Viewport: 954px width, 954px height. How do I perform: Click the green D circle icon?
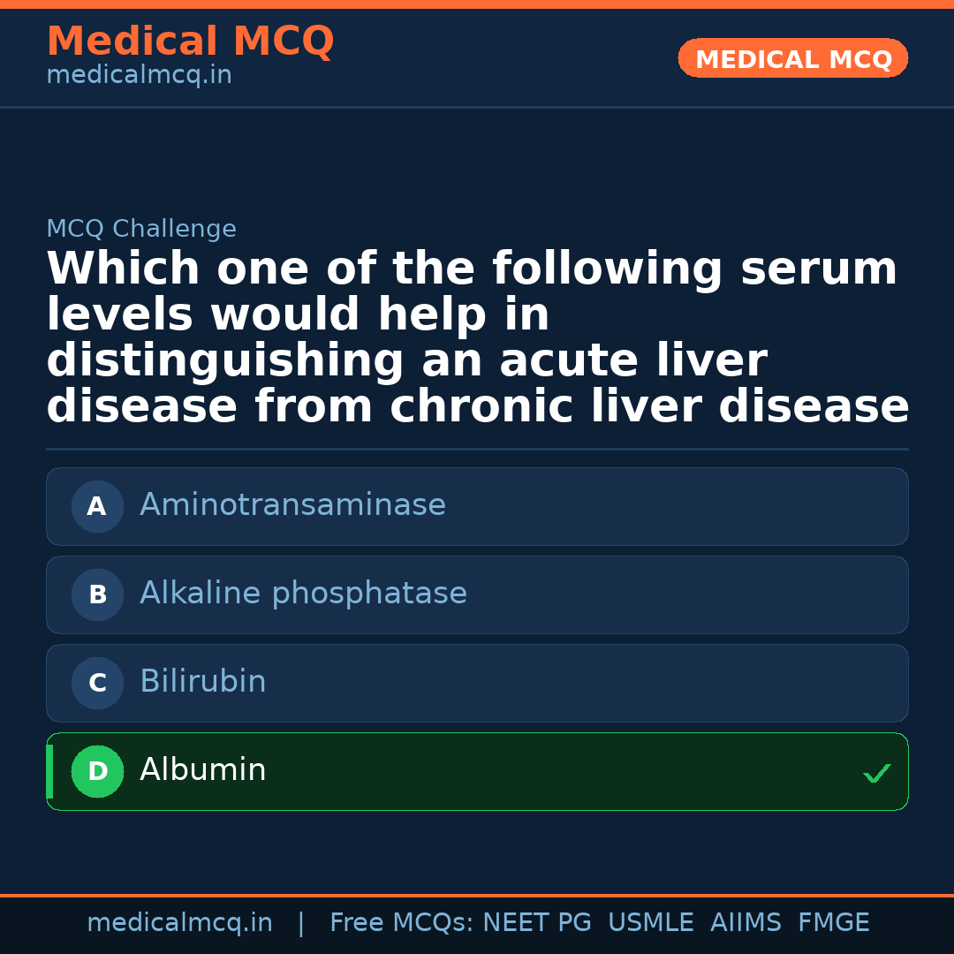[x=97, y=771]
